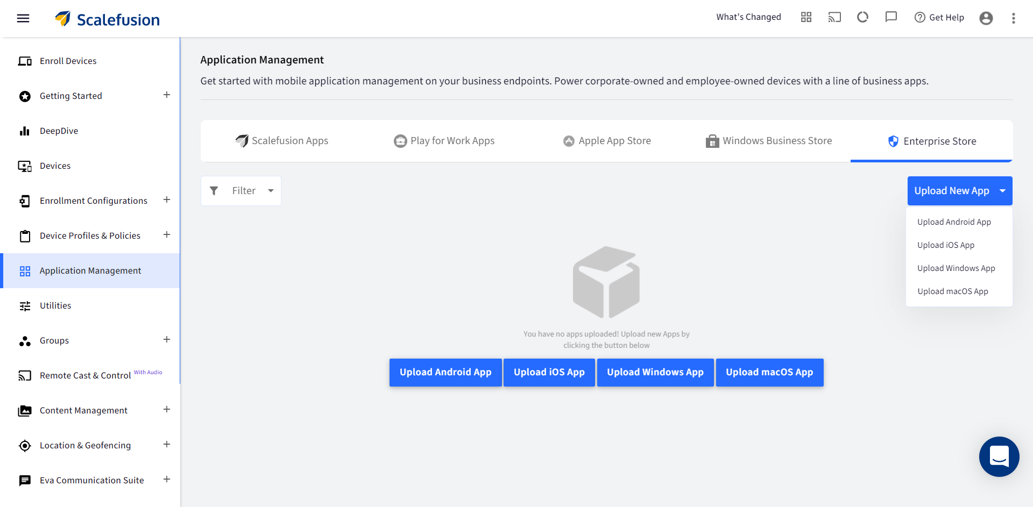Click the Devices sidebar icon
The width and height of the screenshot is (1033, 507).
tap(25, 166)
